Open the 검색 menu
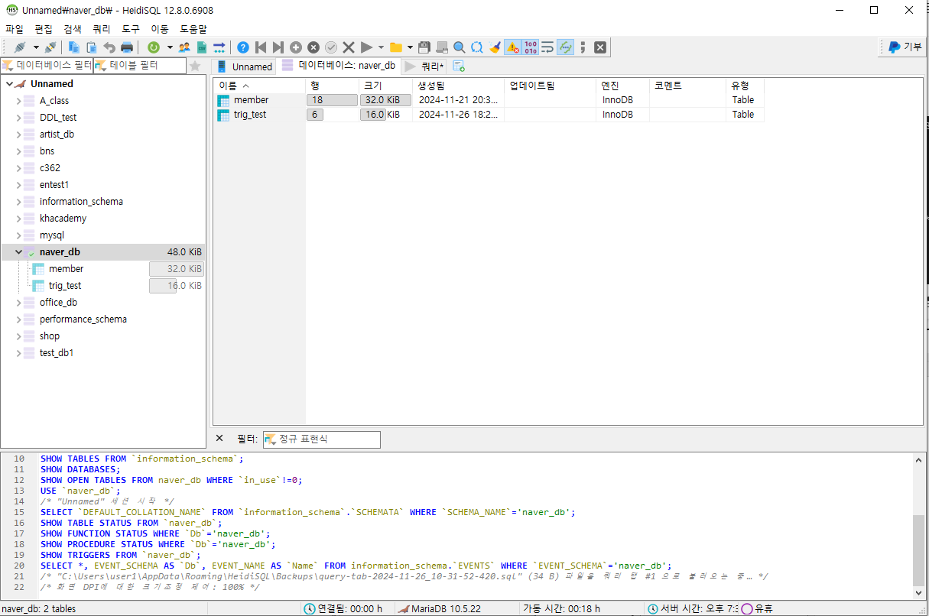This screenshot has height=616, width=929. point(73,29)
